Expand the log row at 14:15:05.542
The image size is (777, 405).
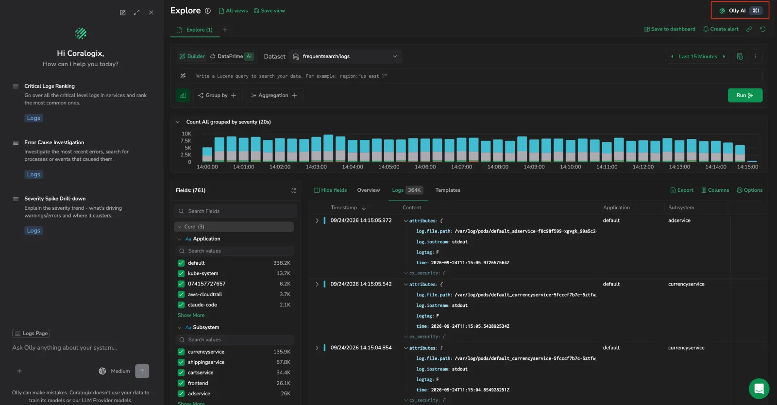317,284
